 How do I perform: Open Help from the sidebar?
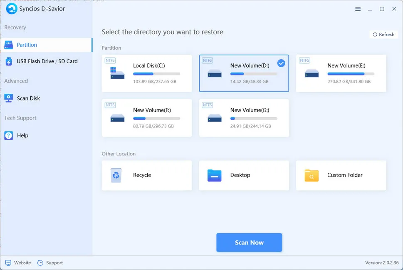pyautogui.click(x=22, y=135)
